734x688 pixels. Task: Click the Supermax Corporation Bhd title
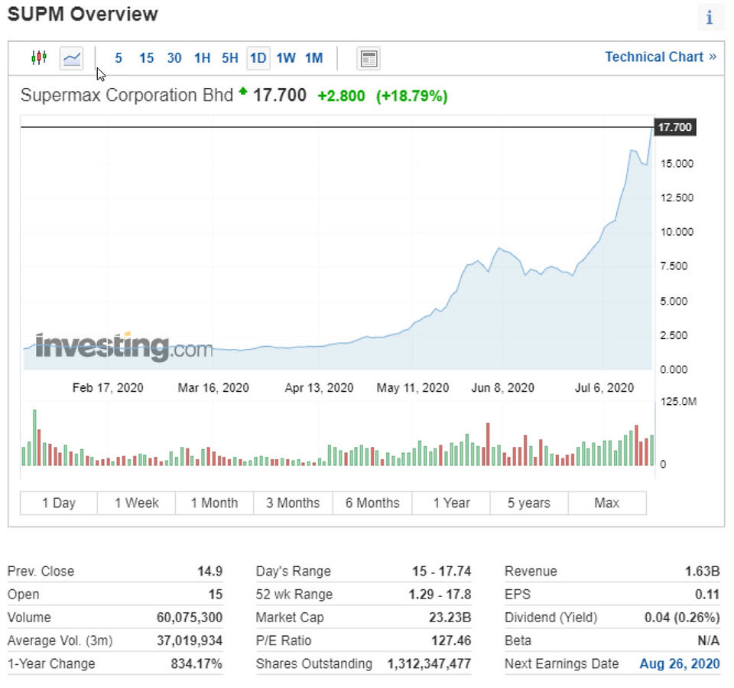point(127,95)
